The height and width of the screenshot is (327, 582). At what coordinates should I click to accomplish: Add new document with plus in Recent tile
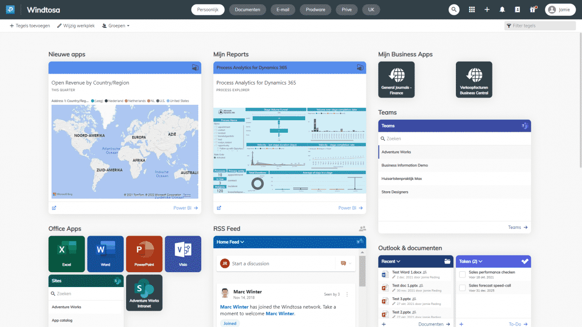pyautogui.click(x=384, y=324)
